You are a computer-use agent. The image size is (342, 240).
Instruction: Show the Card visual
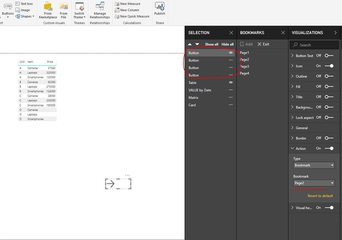pyautogui.click(x=231, y=105)
